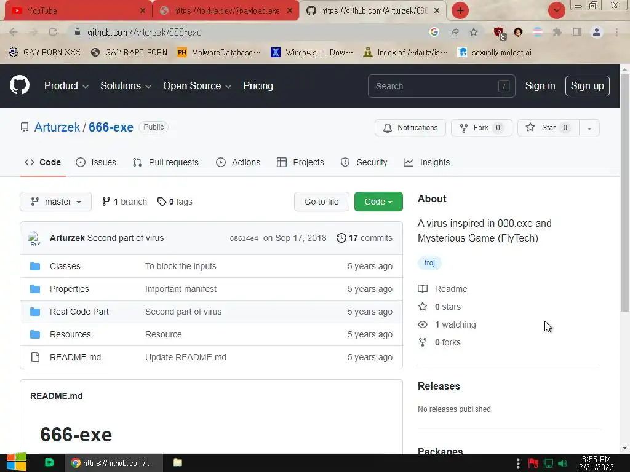The image size is (630, 472).
Task: Open Chrome three-dot menu
Action: [x=616, y=32]
